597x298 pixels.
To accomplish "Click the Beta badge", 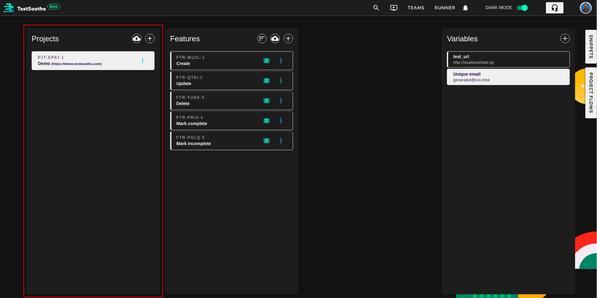I will pyautogui.click(x=54, y=7).
